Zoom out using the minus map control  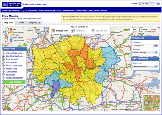6,40
